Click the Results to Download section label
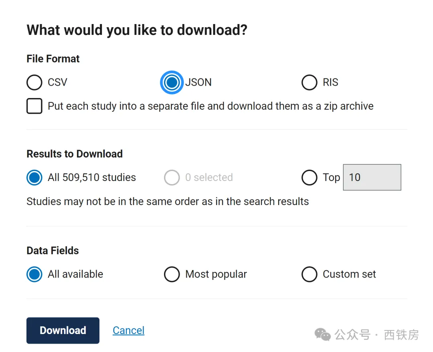 (75, 154)
